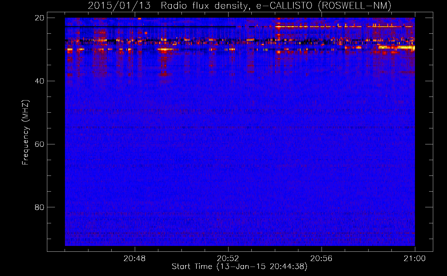Click the 20:52 time tick label

coord(228,259)
